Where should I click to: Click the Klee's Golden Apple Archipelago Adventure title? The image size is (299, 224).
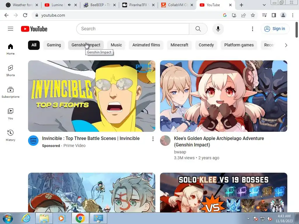tap(219, 141)
